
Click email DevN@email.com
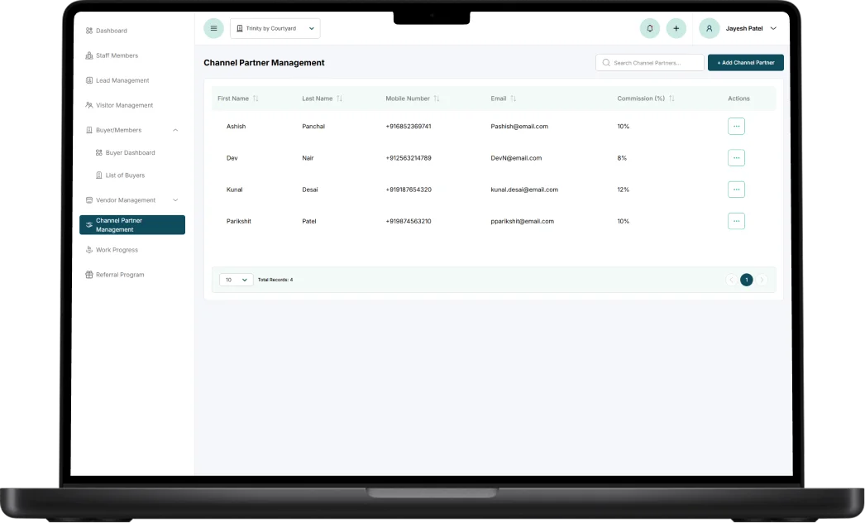click(x=516, y=158)
